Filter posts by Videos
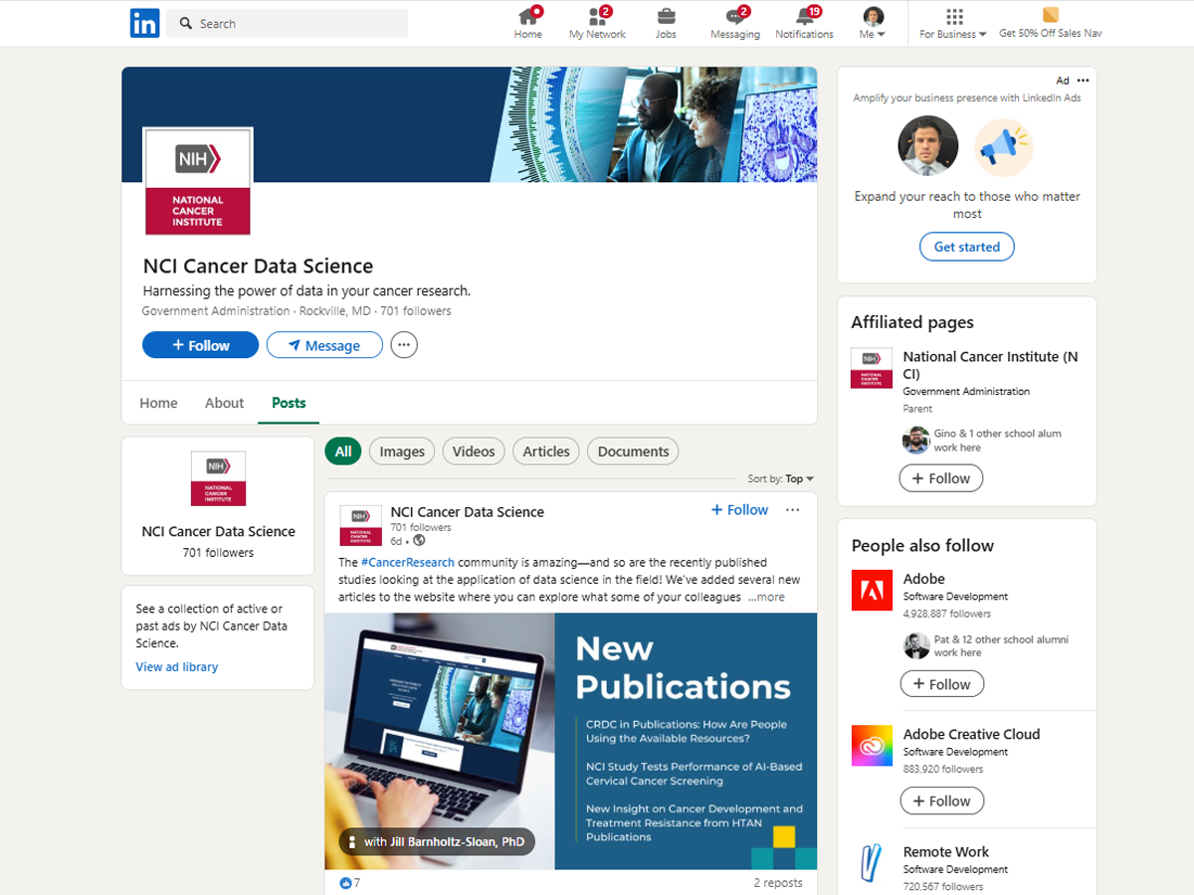This screenshot has width=1194, height=895. [474, 451]
